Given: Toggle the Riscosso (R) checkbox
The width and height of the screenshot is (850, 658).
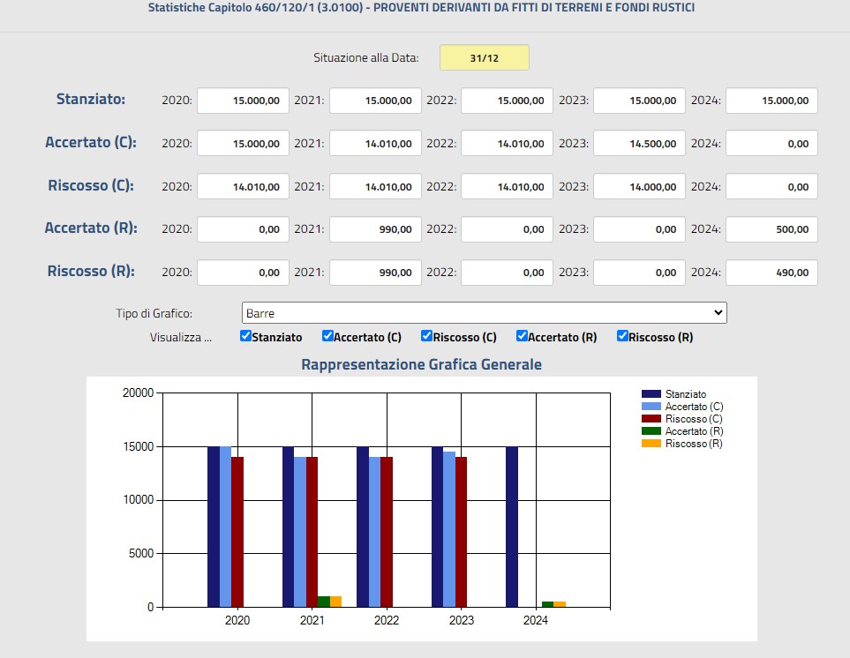Looking at the screenshot, I should pos(622,336).
